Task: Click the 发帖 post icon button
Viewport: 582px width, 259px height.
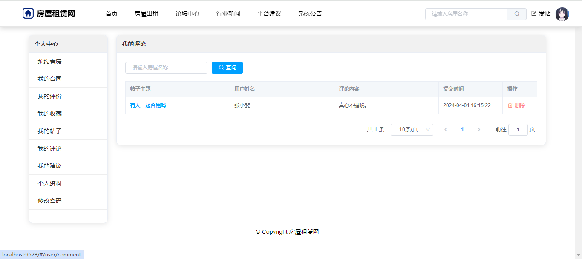Action: (541, 14)
